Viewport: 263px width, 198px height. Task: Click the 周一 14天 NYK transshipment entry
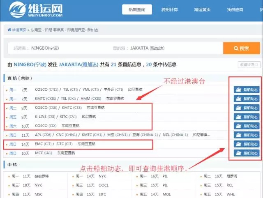point(91,176)
